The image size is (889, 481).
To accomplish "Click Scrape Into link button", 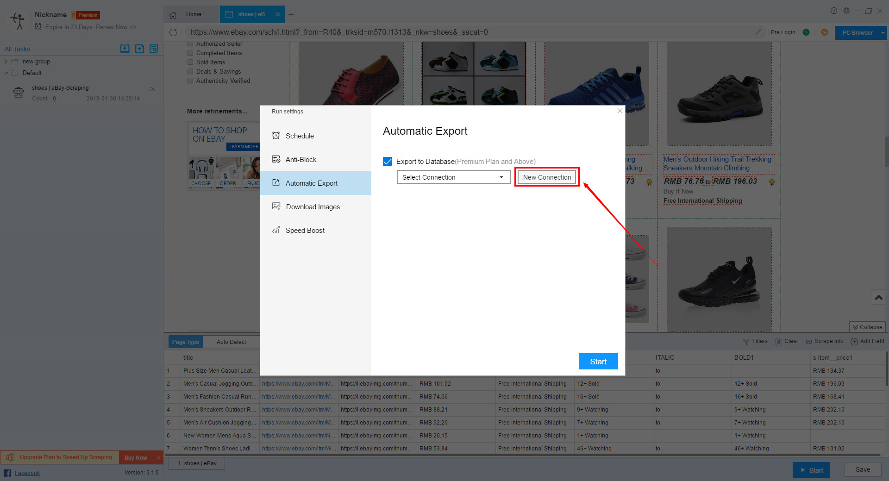I will point(825,341).
